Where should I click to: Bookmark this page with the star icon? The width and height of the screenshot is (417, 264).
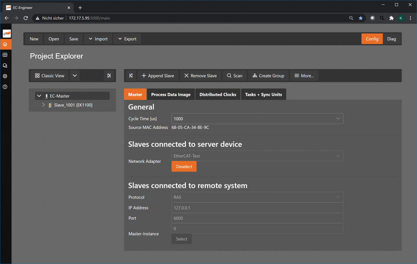361,18
